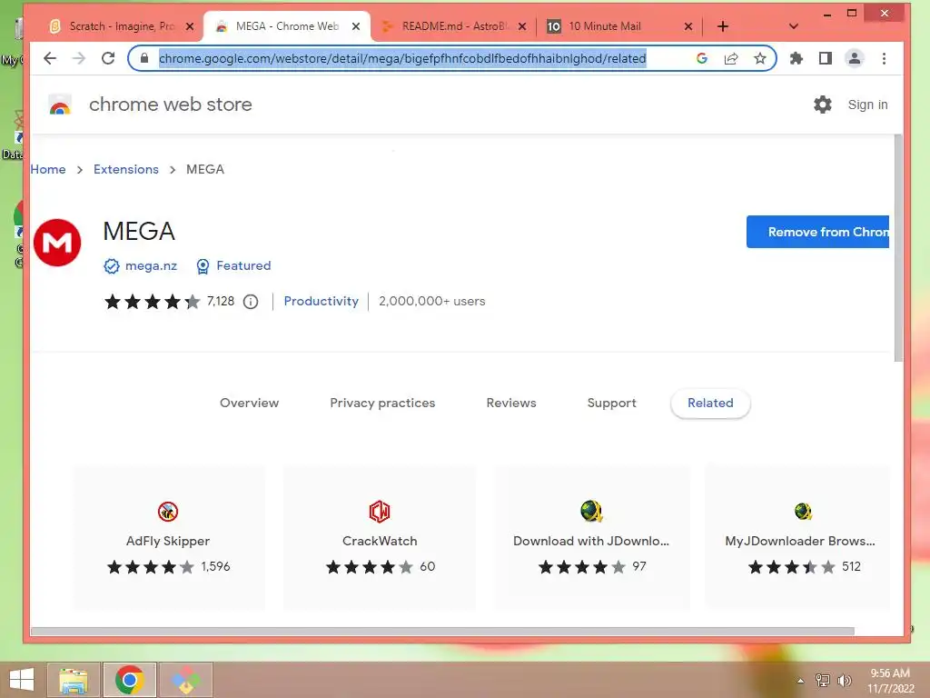Click the chrome web store heading text

tap(170, 105)
